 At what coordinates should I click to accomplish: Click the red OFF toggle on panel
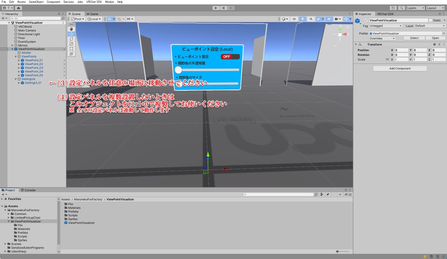coord(230,57)
